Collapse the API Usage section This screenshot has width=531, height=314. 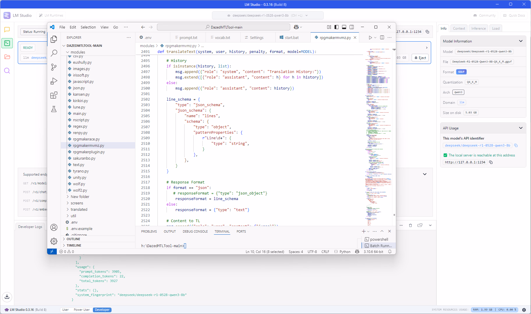click(x=521, y=128)
